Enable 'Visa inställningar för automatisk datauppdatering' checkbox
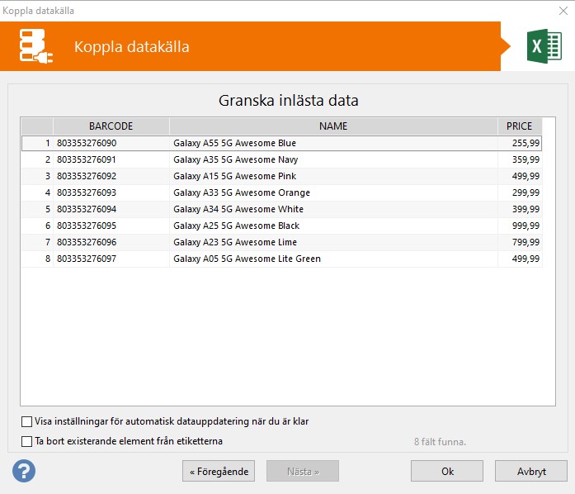575x494 pixels. tap(27, 421)
